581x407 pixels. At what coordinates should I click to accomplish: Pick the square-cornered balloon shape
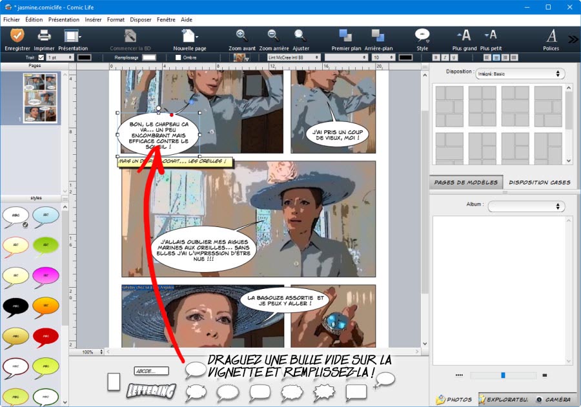(x=356, y=393)
